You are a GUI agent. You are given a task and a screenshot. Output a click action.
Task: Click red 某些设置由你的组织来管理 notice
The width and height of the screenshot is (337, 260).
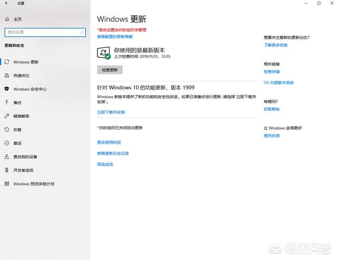pos(122,30)
